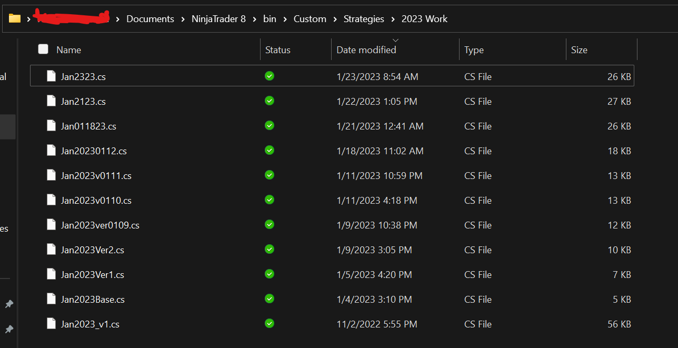678x348 pixels.
Task: Click green sync checkmark for Jan2023Ver2.cs
Action: pyautogui.click(x=270, y=250)
